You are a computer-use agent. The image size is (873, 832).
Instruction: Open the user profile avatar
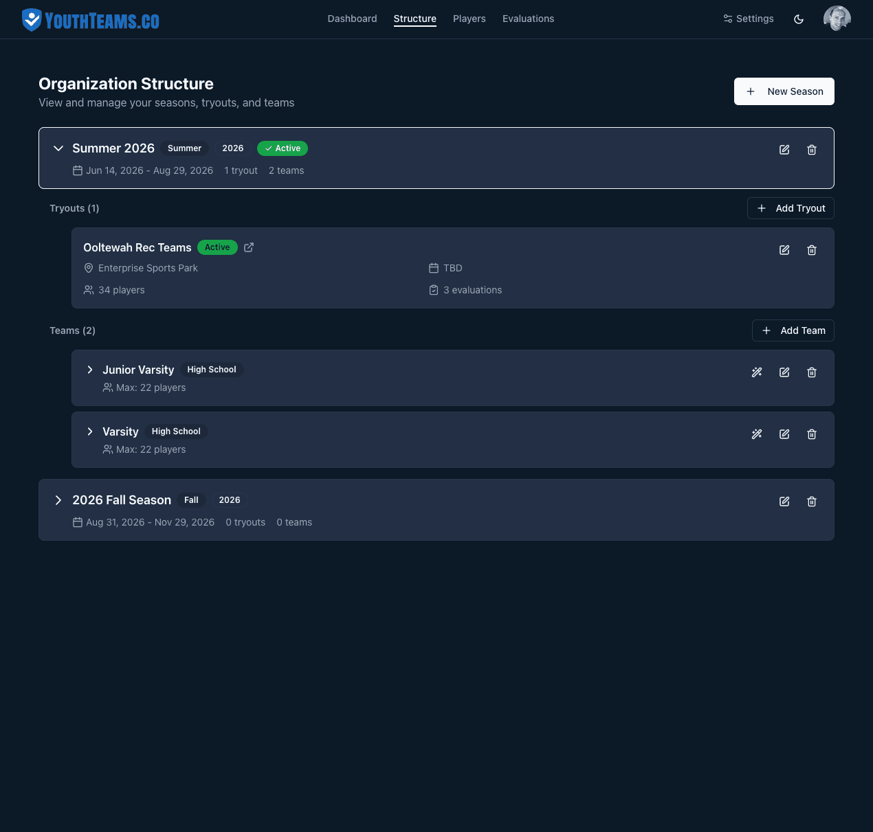point(837,19)
